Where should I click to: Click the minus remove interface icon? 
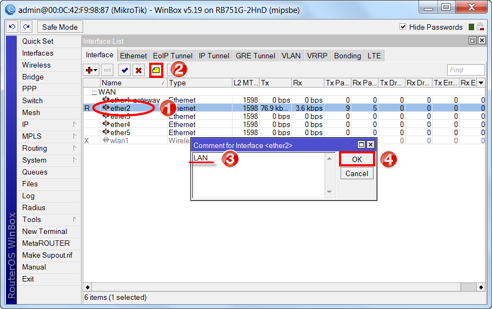(x=107, y=70)
